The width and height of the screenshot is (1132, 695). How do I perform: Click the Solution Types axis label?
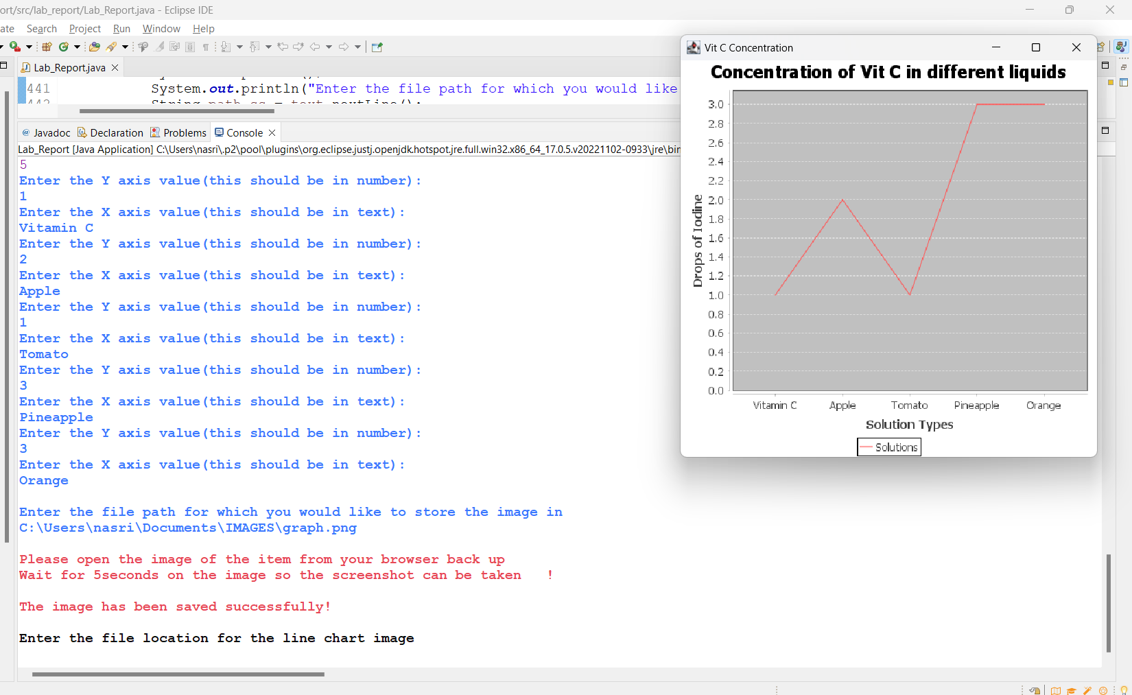coord(909,425)
